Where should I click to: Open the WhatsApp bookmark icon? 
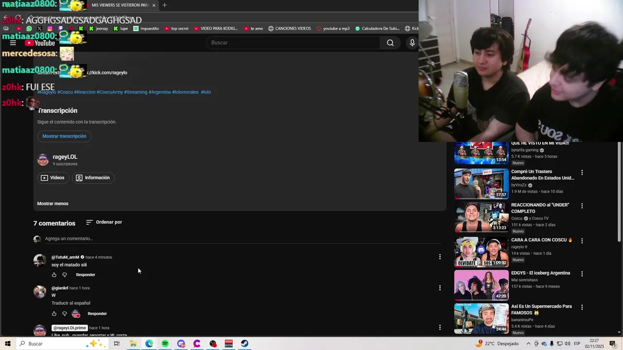pyautogui.click(x=29, y=29)
